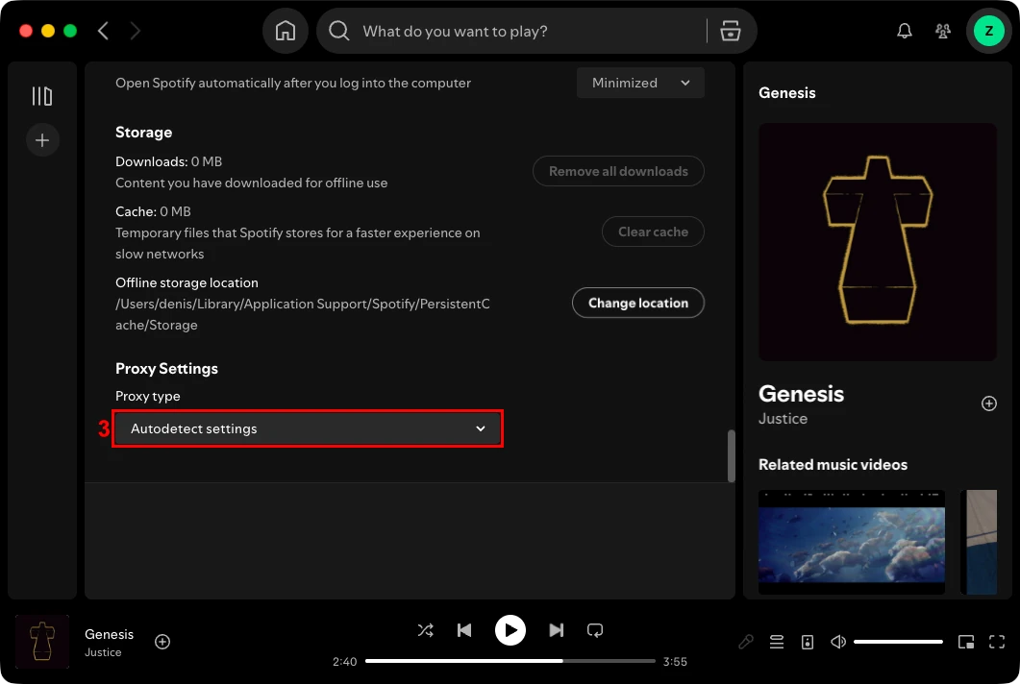The width and height of the screenshot is (1020, 684).
Task: Open the Minimized startup dropdown
Action: click(x=640, y=83)
